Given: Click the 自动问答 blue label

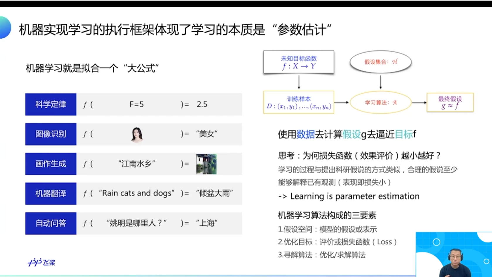Looking at the screenshot, I should coord(51,223).
